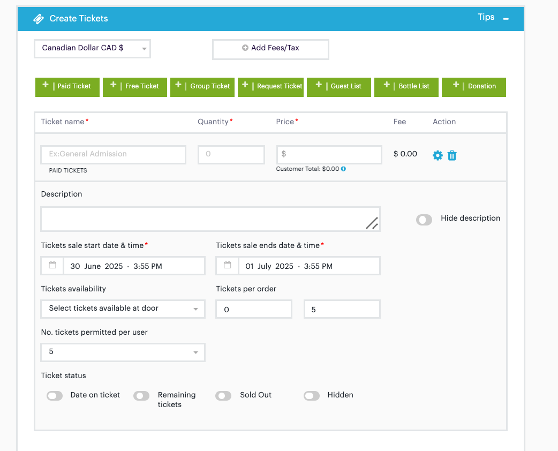558x451 pixels.
Task: Click the Add Fees/Tax button
Action: 270,49
